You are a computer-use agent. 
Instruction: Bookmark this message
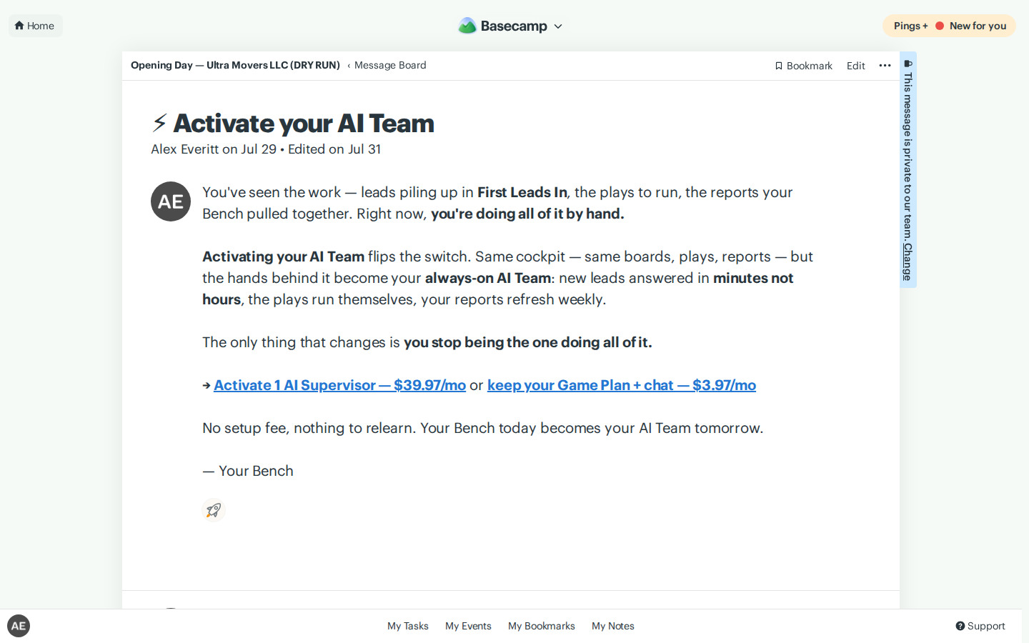(804, 66)
